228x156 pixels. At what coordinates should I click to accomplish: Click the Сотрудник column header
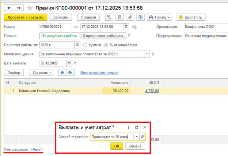coord(59,82)
